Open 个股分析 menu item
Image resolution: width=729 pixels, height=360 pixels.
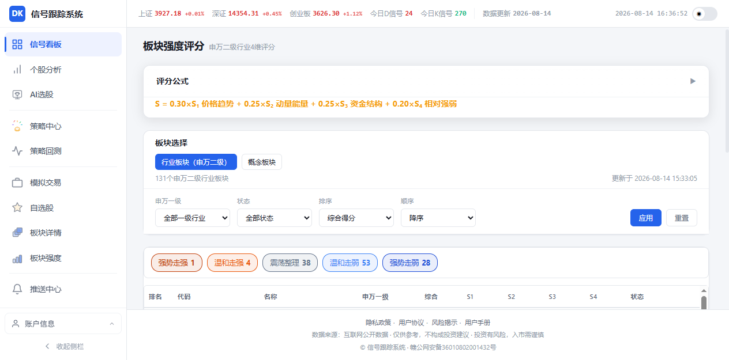63,70
